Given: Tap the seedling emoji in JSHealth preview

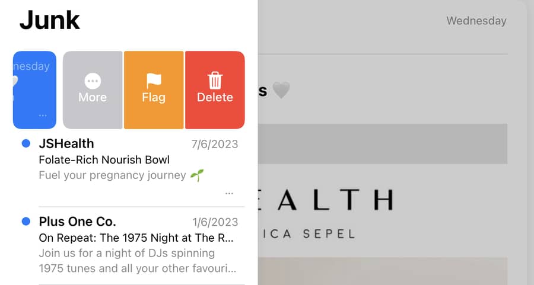Looking at the screenshot, I should [197, 175].
